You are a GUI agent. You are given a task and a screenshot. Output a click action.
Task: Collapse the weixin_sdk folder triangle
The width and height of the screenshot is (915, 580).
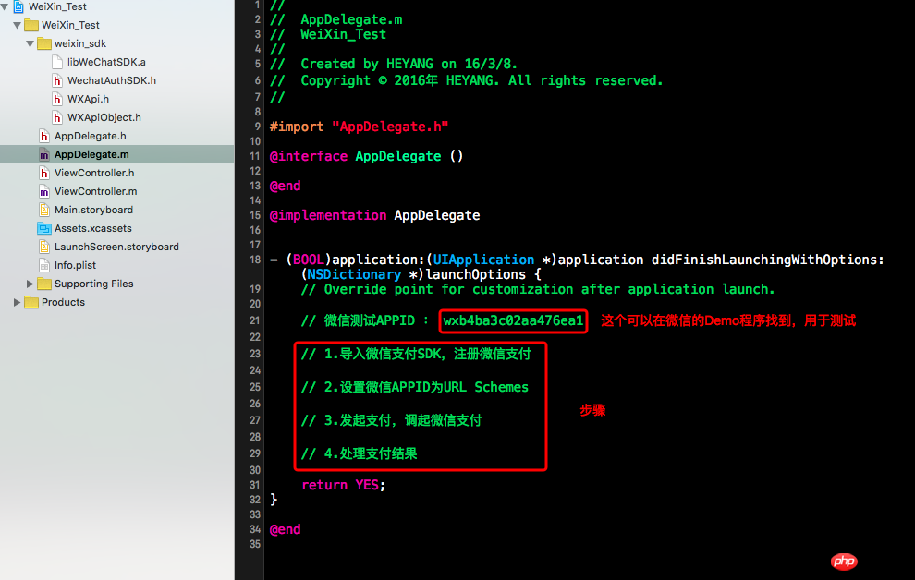click(30, 43)
